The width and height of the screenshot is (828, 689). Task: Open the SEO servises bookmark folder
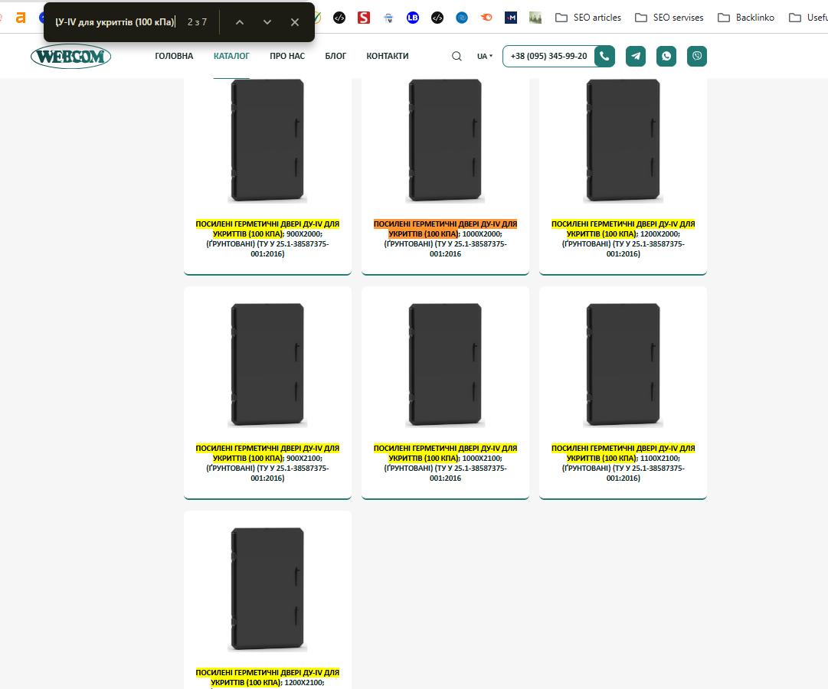point(669,18)
